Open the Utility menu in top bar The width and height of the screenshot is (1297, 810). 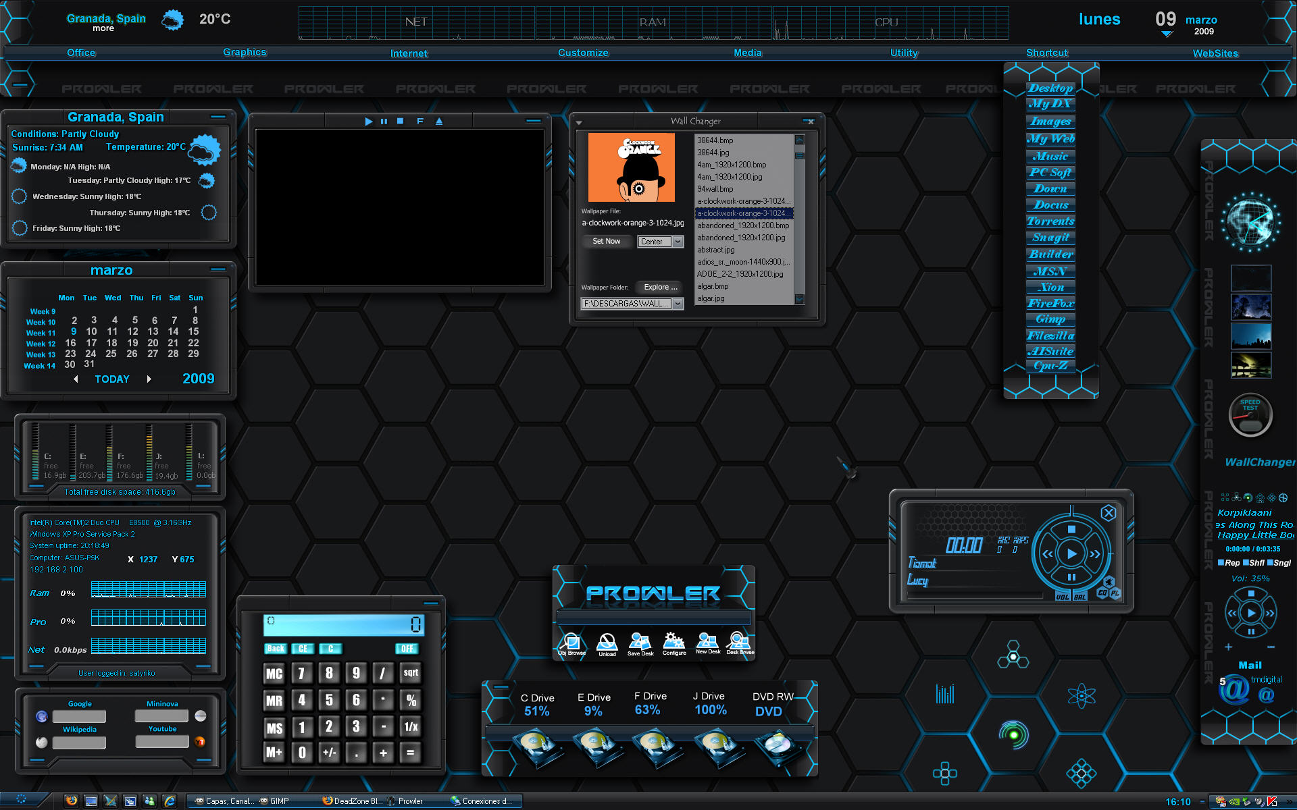pyautogui.click(x=904, y=53)
